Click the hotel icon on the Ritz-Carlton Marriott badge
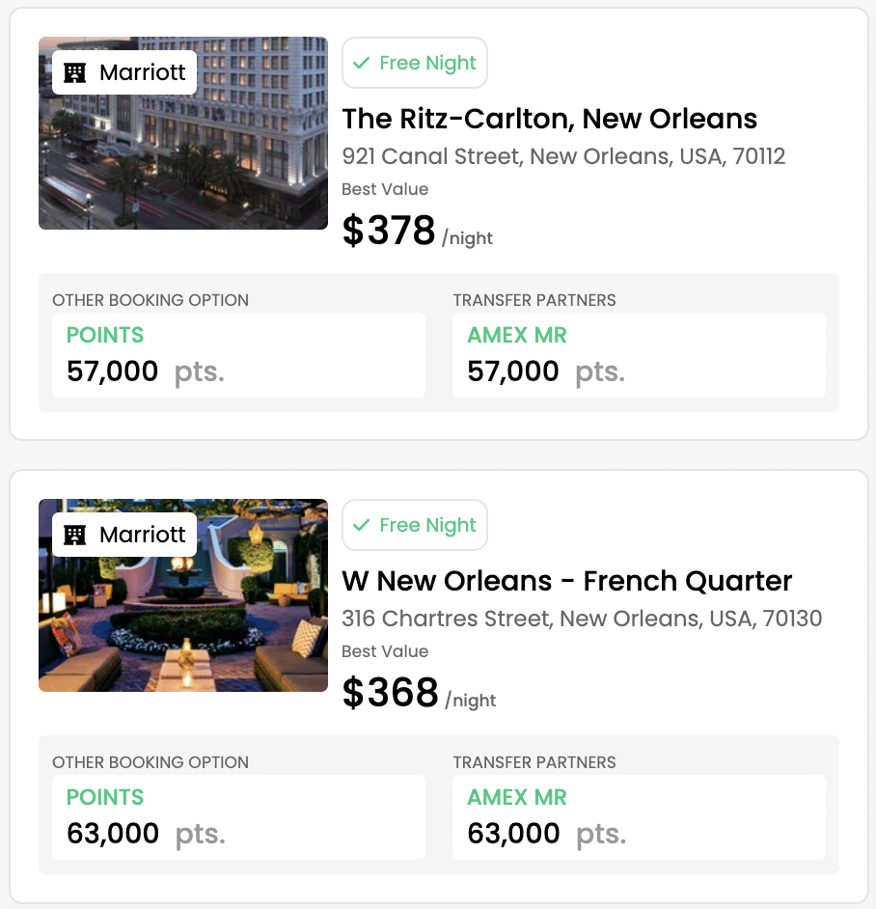Viewport: 876px width, 909px height. click(x=75, y=72)
